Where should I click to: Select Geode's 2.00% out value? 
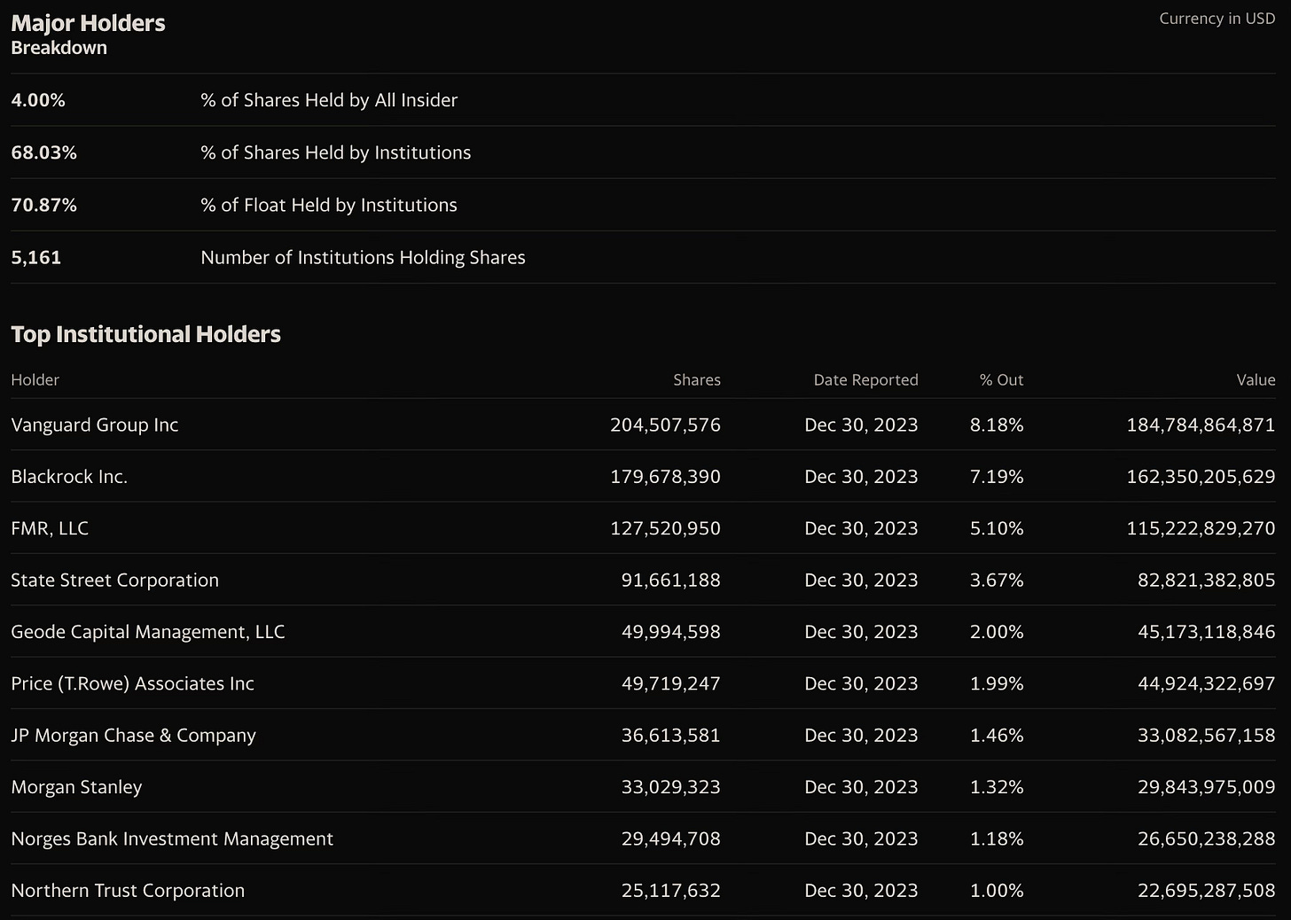997,632
